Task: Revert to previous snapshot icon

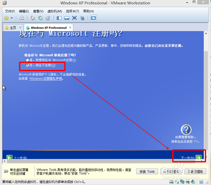Action: (40, 18)
